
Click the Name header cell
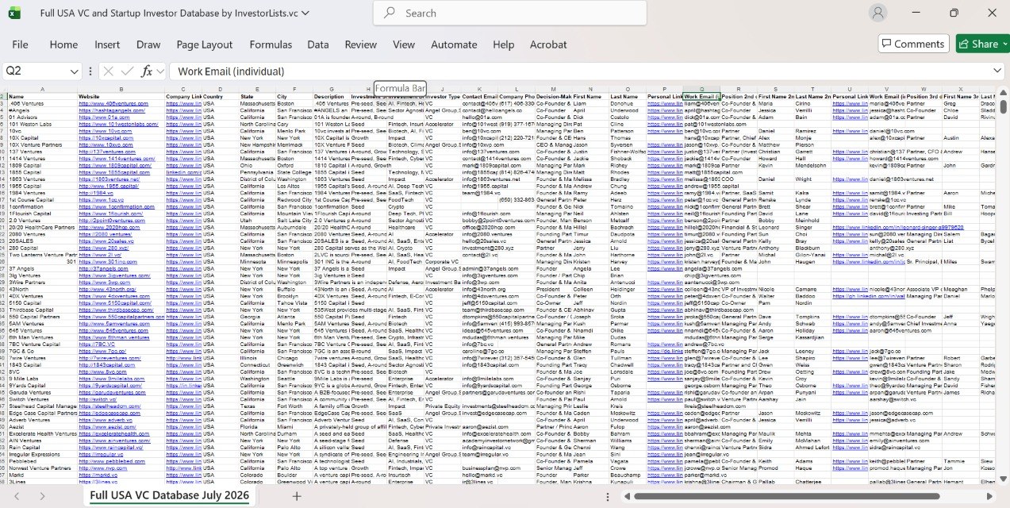point(43,96)
